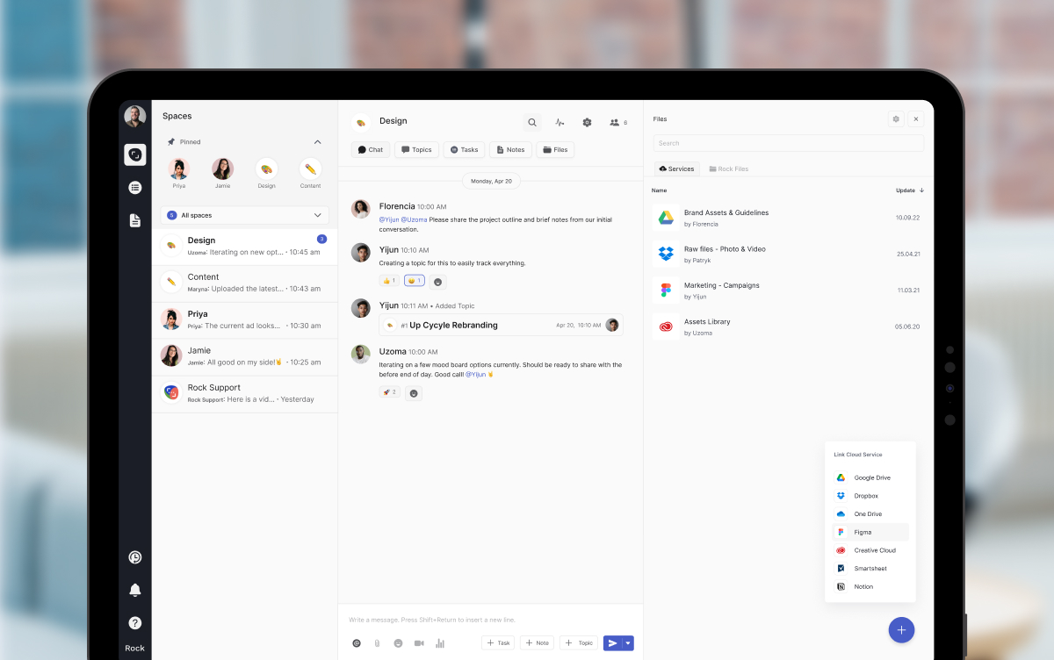Open the search icon in the Design space header

[531, 122]
